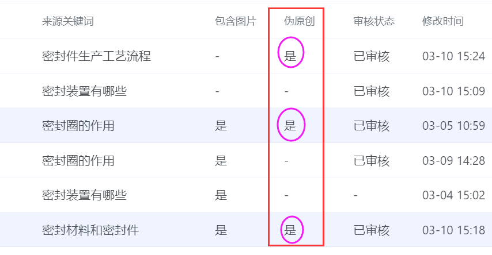Select the keyword 密封材料和密封件
The height and width of the screenshot is (255, 492).
tap(90, 231)
